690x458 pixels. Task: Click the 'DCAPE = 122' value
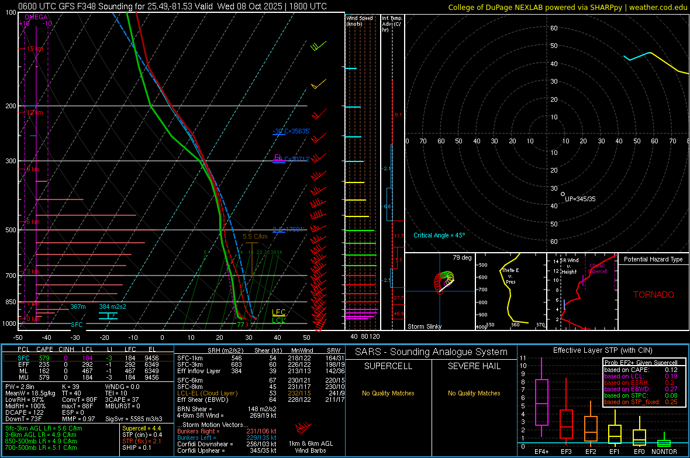[x=24, y=412]
